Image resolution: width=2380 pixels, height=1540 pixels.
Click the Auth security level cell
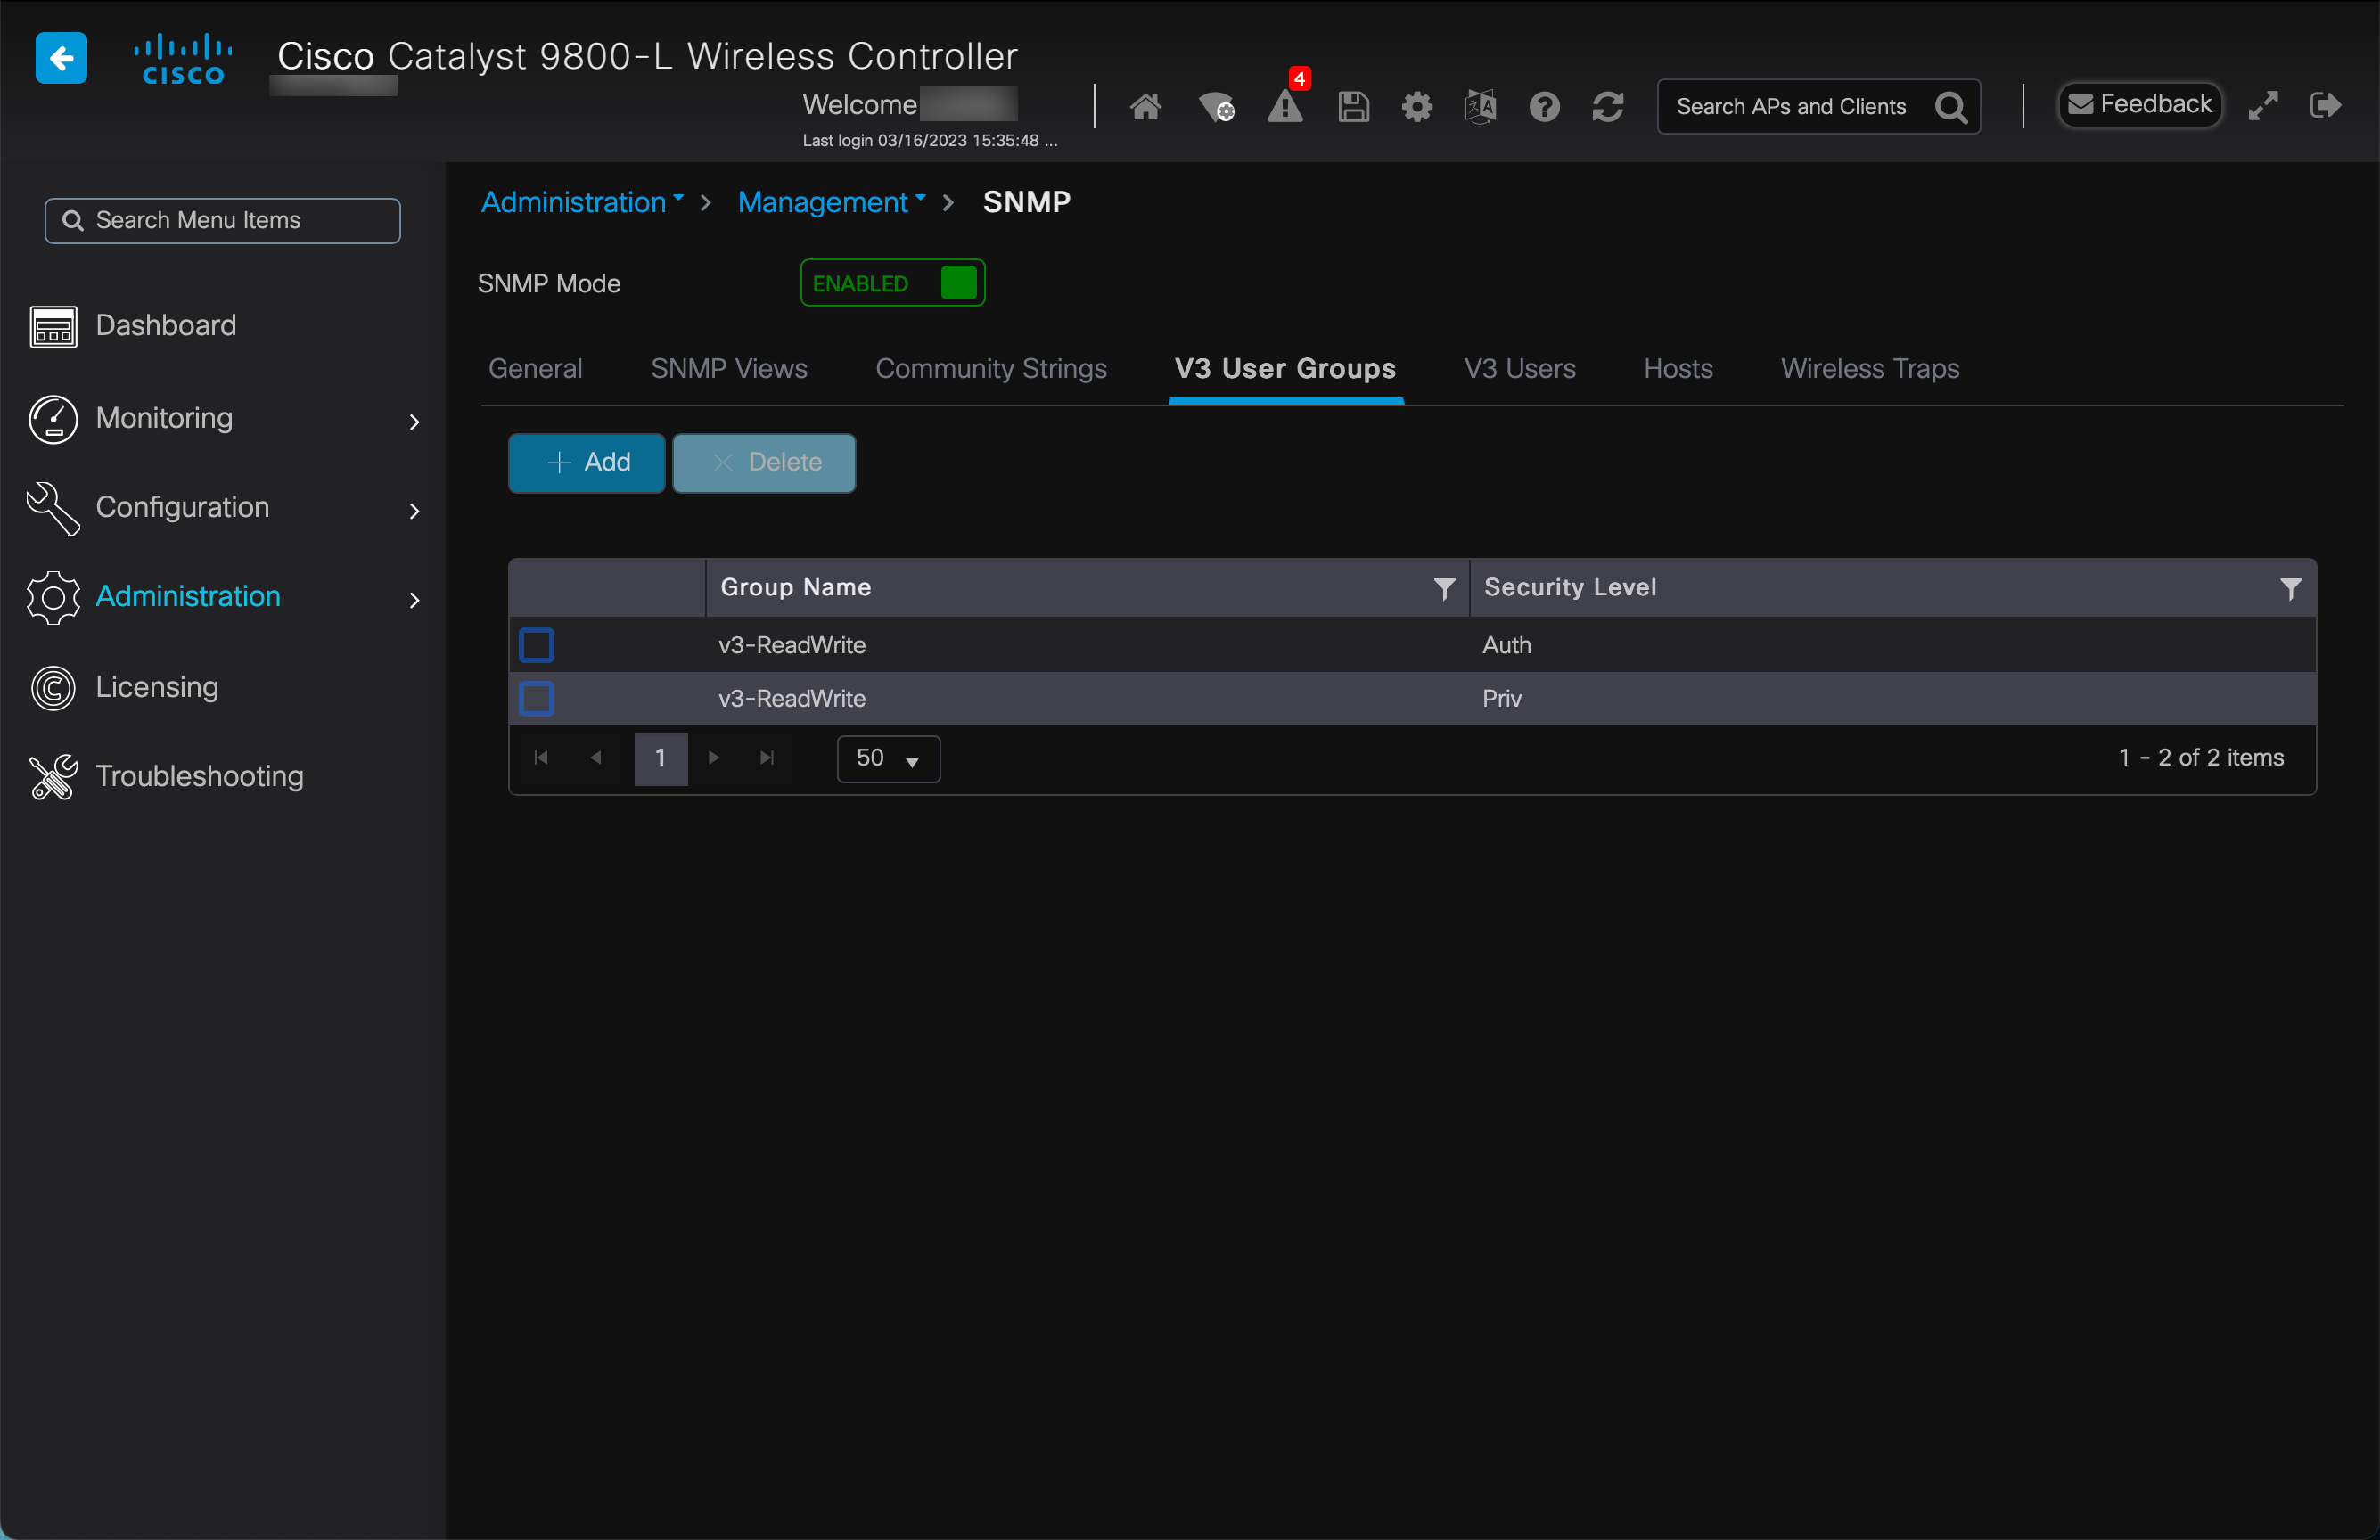(1506, 645)
